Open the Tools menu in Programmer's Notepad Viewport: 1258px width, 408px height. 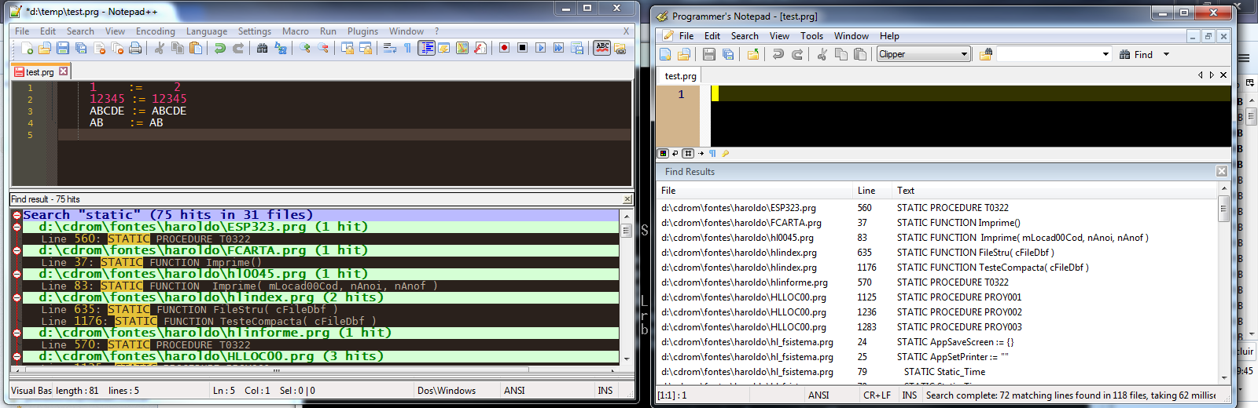(811, 36)
